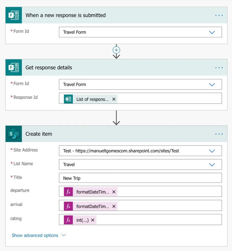The height and width of the screenshot is (251, 232).
Task: Remove the arrival formatDateTime expression
Action: click(114, 206)
